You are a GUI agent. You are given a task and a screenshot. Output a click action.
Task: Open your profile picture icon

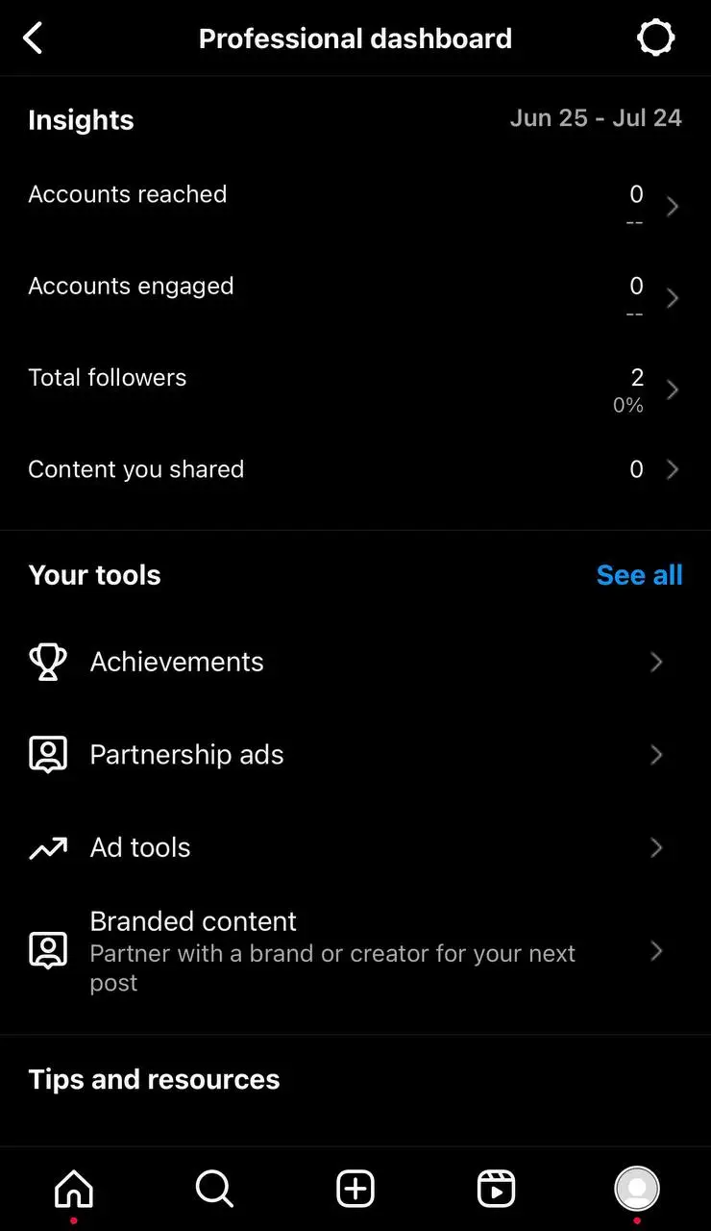tap(636, 1189)
